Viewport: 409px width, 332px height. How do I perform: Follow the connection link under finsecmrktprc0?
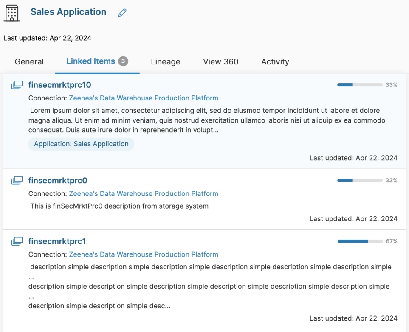click(x=144, y=194)
